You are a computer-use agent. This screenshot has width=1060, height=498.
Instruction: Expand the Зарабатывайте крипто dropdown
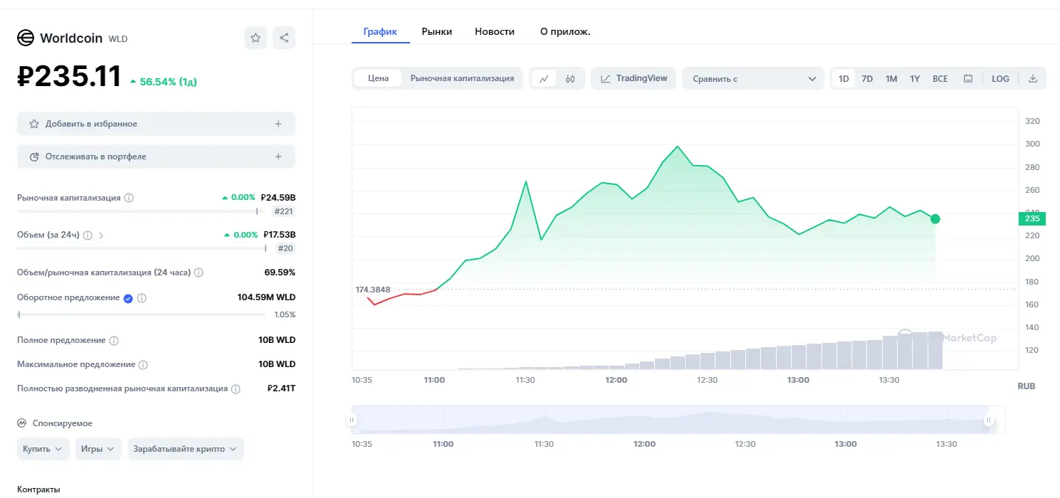pyautogui.click(x=186, y=449)
